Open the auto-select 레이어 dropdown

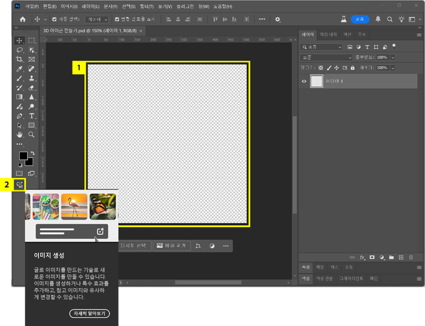click(x=97, y=19)
